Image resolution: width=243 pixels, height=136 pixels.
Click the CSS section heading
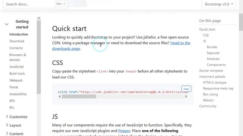pyautogui.click(x=57, y=63)
